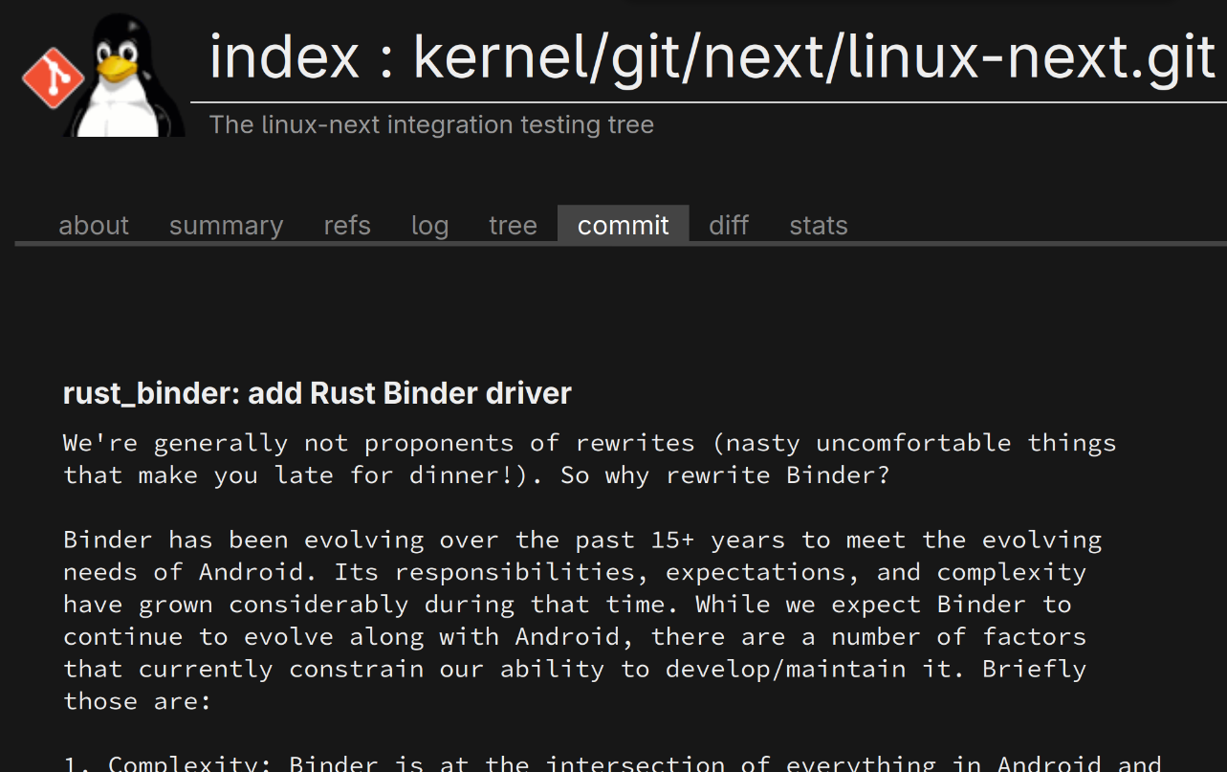
Task: Open the "index" link in header
Action: pos(284,57)
